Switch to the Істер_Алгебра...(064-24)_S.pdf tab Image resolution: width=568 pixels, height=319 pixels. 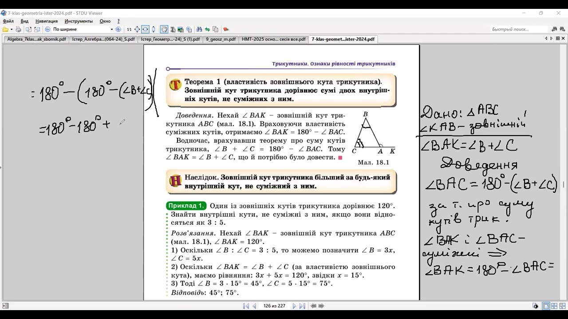click(103, 39)
